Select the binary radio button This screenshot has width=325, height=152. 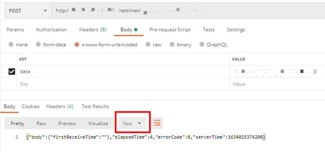click(181, 45)
